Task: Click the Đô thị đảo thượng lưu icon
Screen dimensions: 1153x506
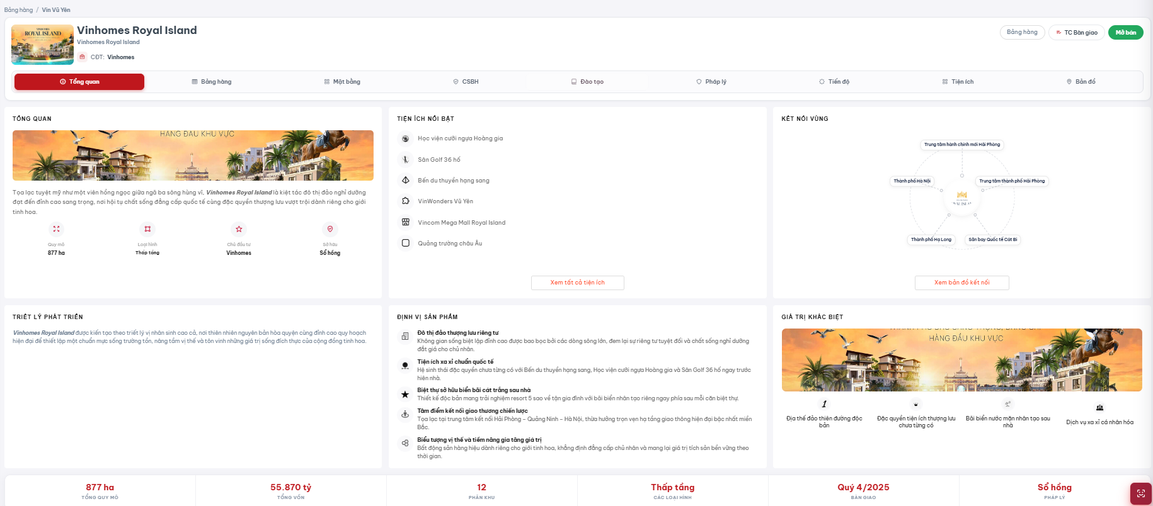Action: [405, 337]
